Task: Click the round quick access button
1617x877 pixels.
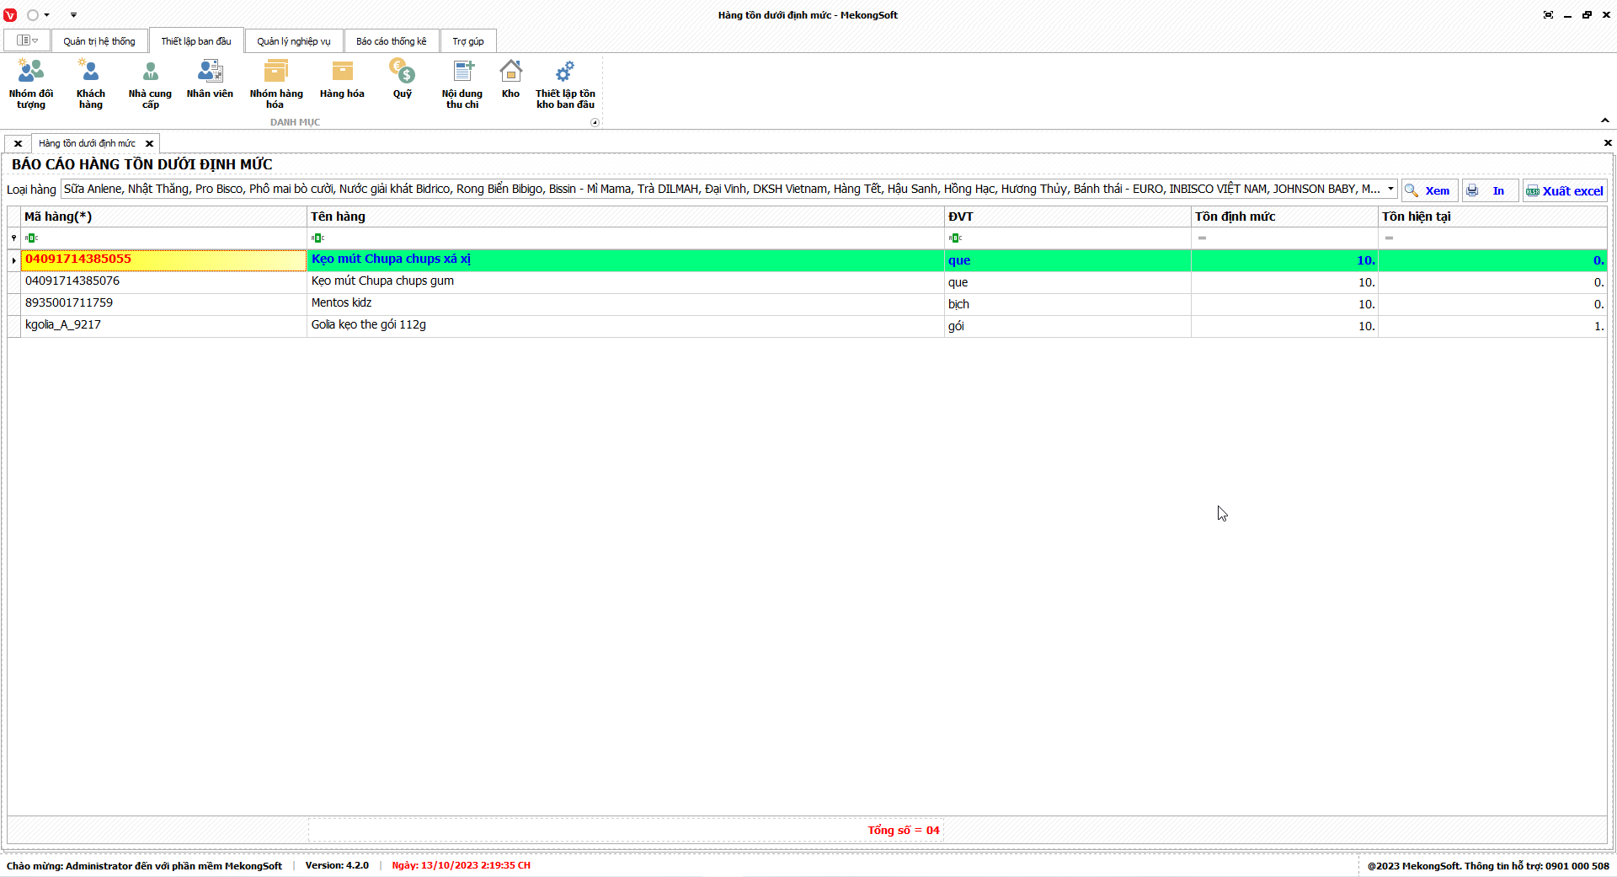Action: coord(33,15)
